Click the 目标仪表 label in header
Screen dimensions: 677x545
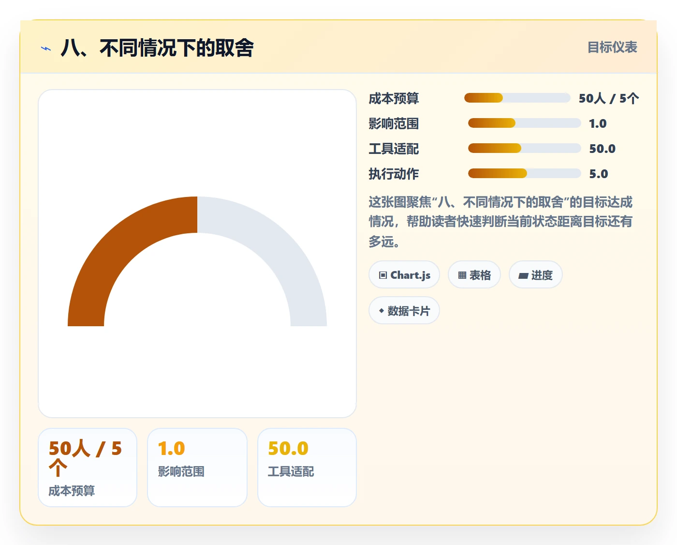pyautogui.click(x=612, y=47)
